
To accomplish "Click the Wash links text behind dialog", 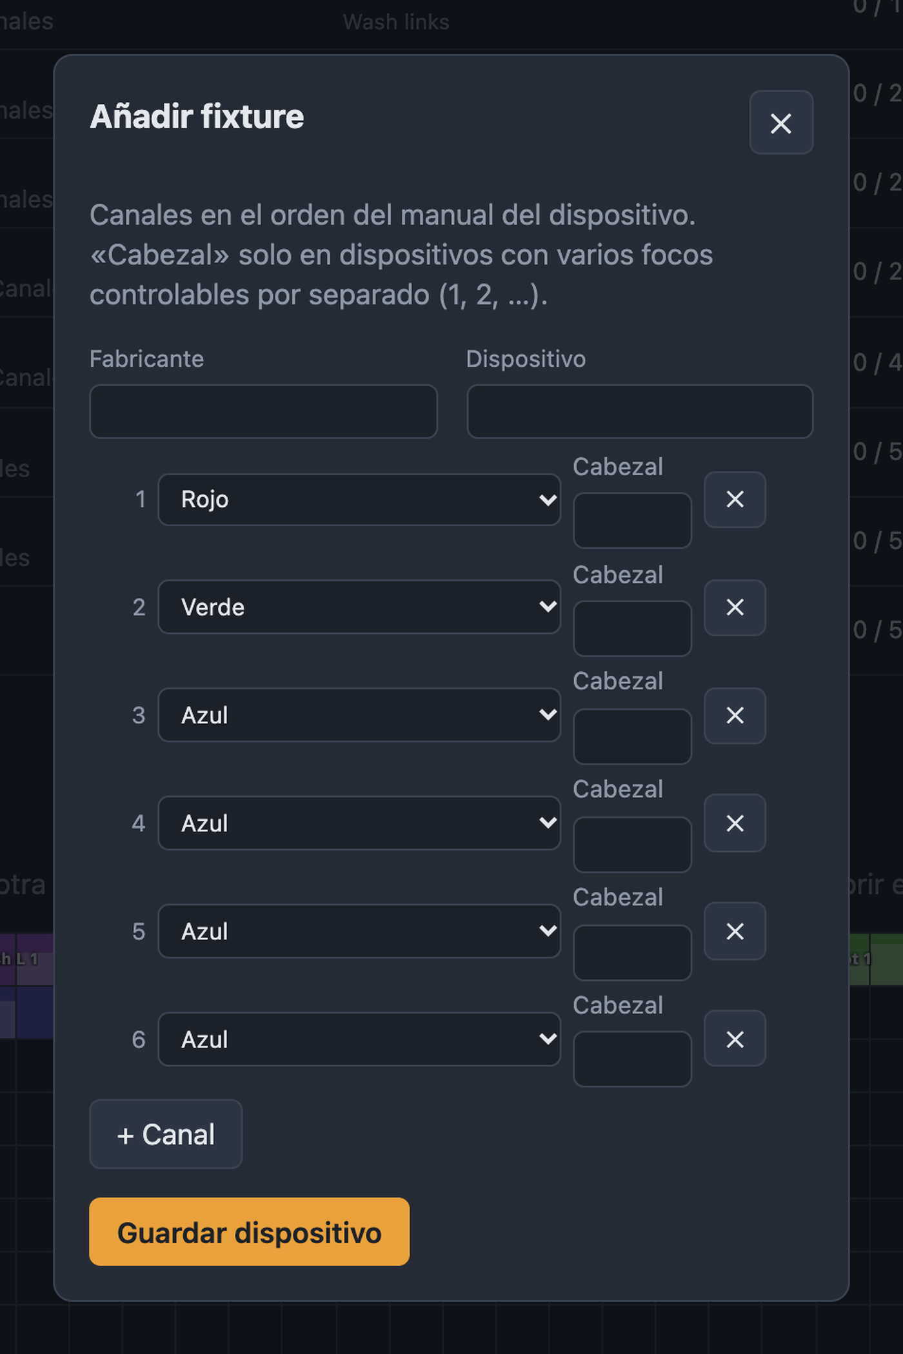I will tap(396, 22).
